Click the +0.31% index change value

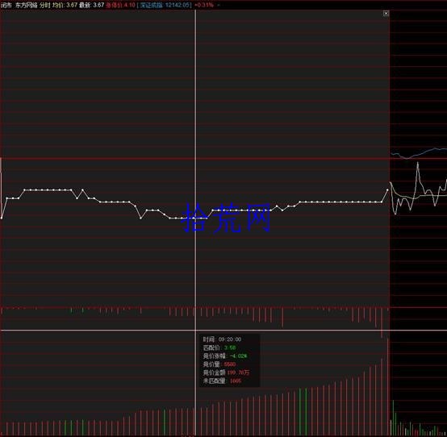(x=204, y=5)
